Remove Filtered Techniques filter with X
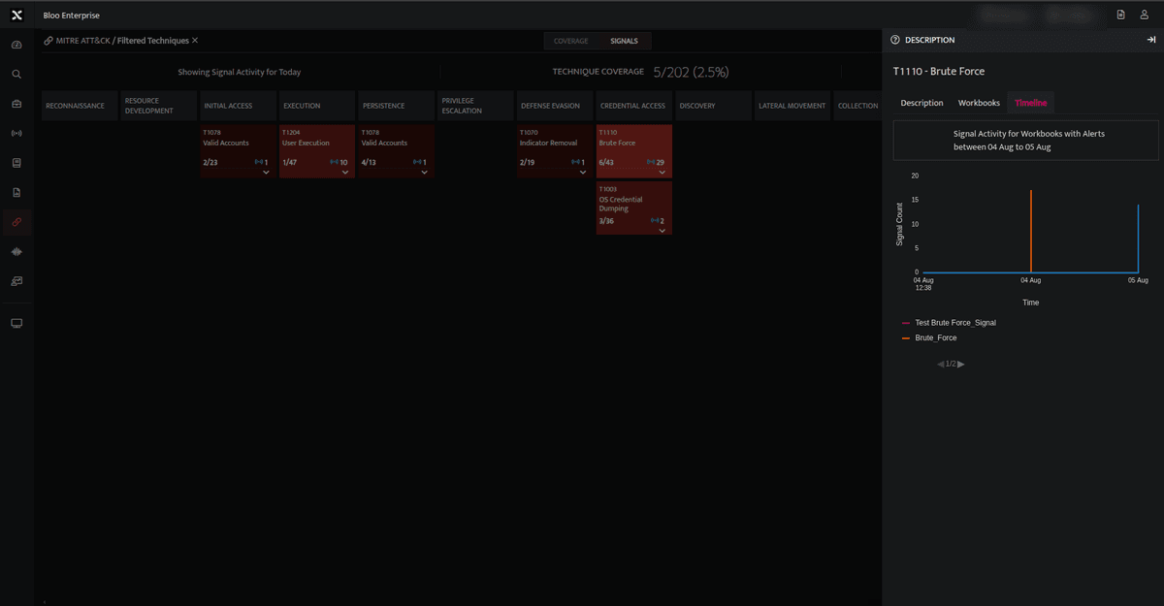This screenshot has width=1164, height=606. pyautogui.click(x=195, y=40)
